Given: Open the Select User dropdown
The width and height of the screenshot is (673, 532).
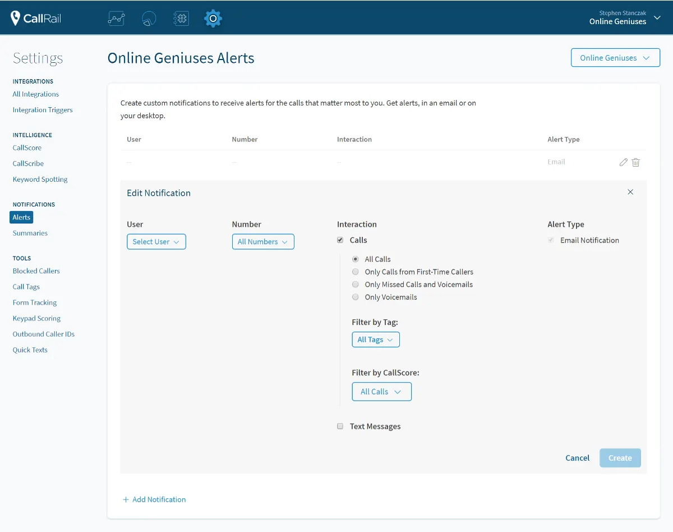Looking at the screenshot, I should click(156, 242).
